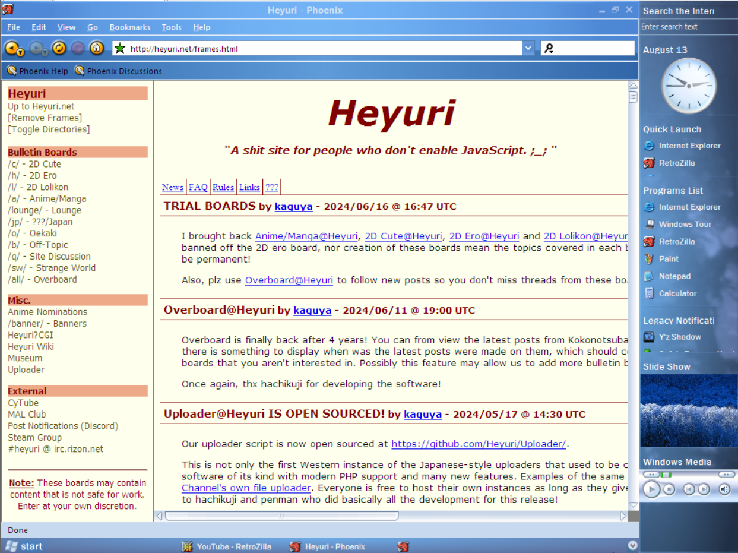Open the View menu

[x=66, y=27]
